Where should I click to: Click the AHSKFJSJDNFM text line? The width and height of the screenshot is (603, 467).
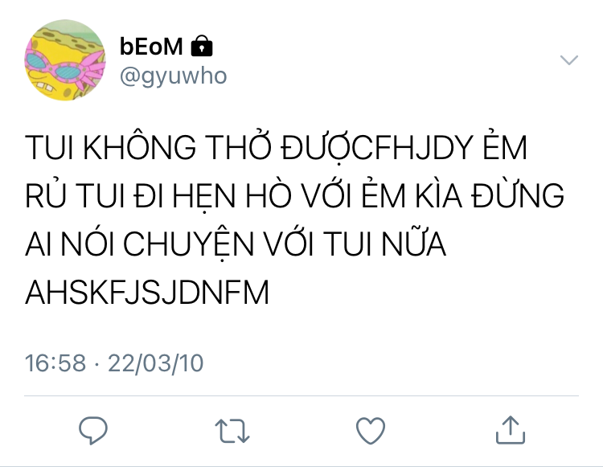(x=147, y=293)
